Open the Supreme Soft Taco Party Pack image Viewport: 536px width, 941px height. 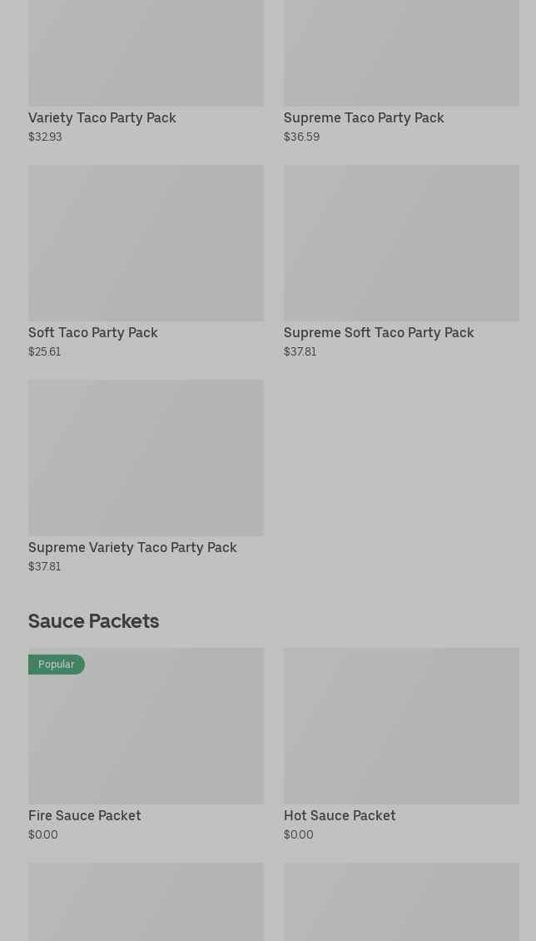401,242
